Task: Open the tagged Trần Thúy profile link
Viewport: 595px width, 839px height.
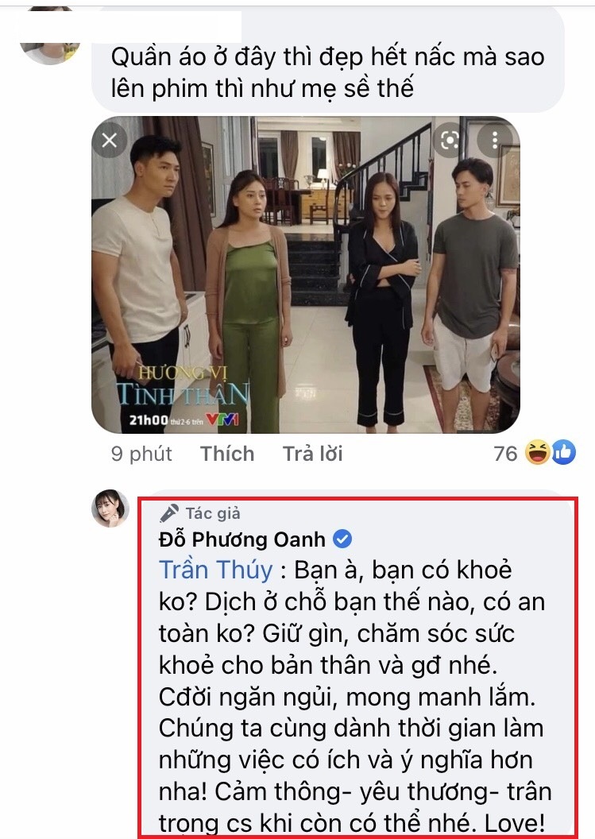Action: tap(215, 570)
